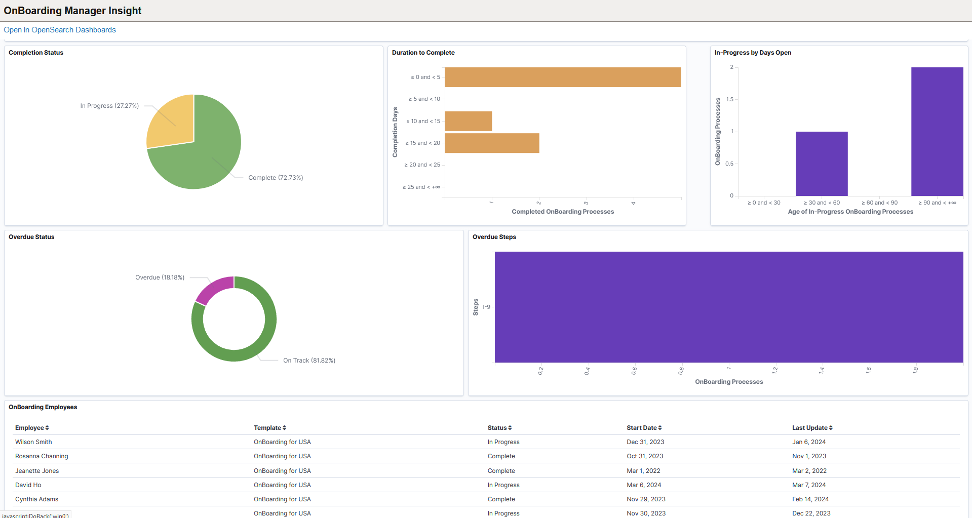
Task: Click the David Ho employee row
Action: click(x=28, y=485)
